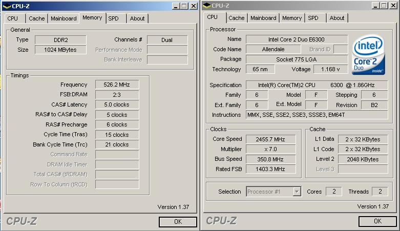
Task: Open Cache tab in right CPU-Z window
Action: [x=237, y=18]
